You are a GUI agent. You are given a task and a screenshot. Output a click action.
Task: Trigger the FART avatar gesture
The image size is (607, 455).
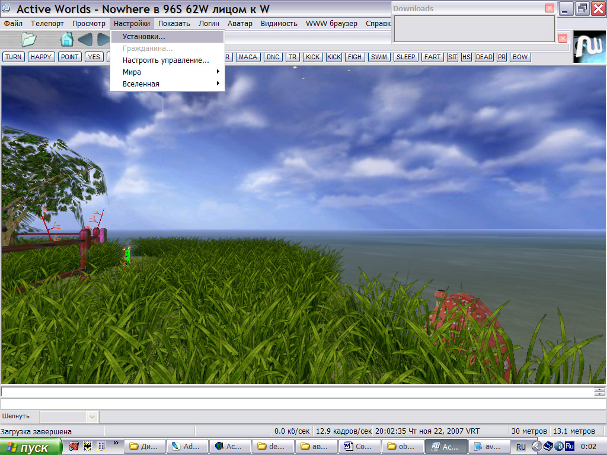point(432,57)
